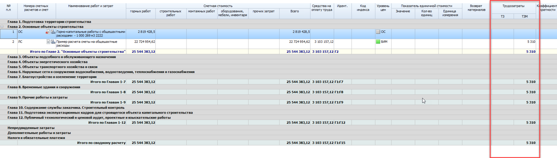Click ТЗМ value 5 310 in ЛС row
The height and width of the screenshot is (158, 557).
point(531,42)
